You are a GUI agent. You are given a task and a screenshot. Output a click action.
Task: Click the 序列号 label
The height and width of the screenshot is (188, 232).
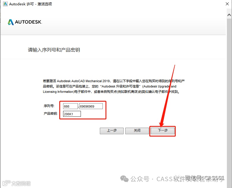click(x=49, y=106)
